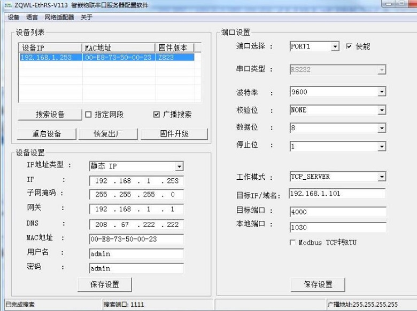Click the 目标IP/域名 field 192.168.1.101
The height and width of the screenshot is (311, 417).
(x=337, y=194)
